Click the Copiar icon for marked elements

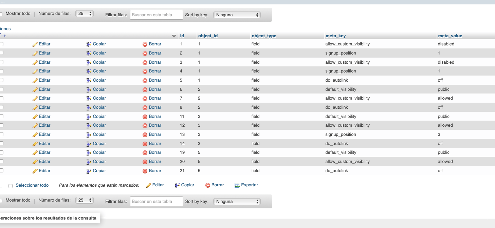(177, 185)
